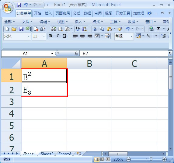This screenshot has height=163, width=174.
Task: Select row 3 header
Action: pyautogui.click(x=12, y=102)
